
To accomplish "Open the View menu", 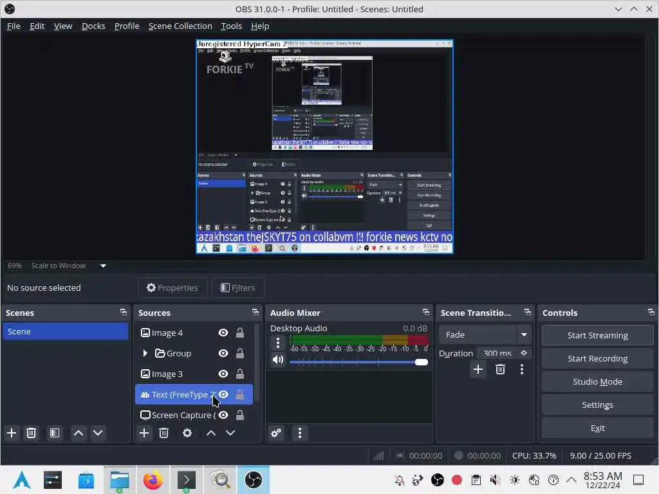I will click(63, 26).
